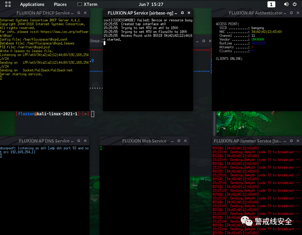Viewport: 302px width, 235px height.
Task: Click the 'Internet Systems Consortium DHCP Server 4.4.1' line
Action: [40, 20]
